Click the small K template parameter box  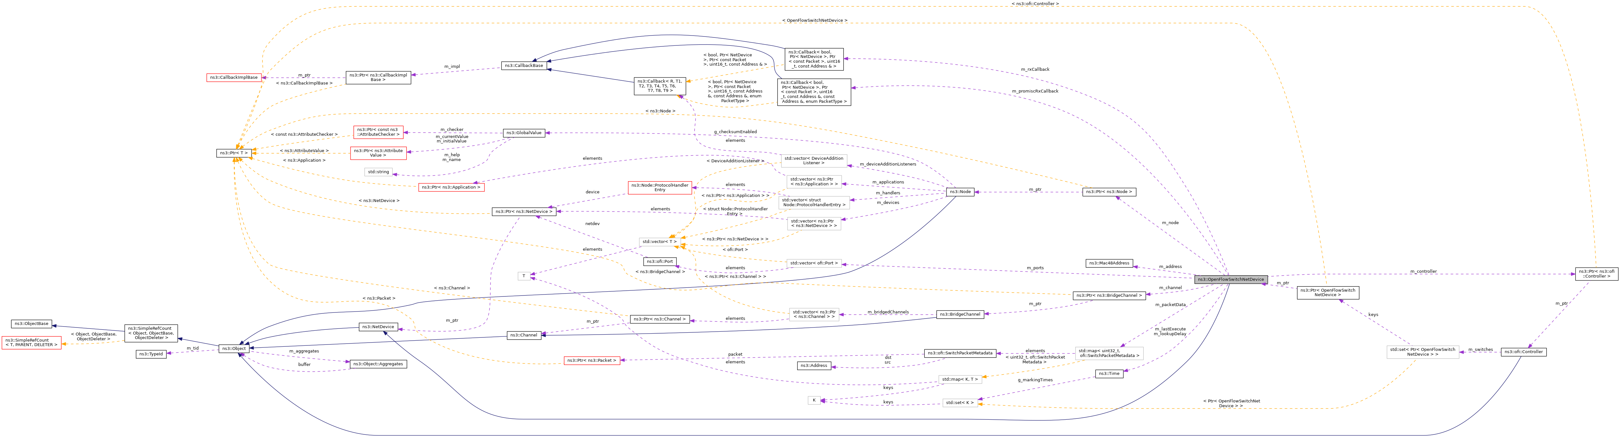click(814, 401)
